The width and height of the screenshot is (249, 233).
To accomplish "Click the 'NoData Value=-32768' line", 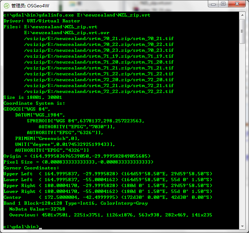I will 37,209.
